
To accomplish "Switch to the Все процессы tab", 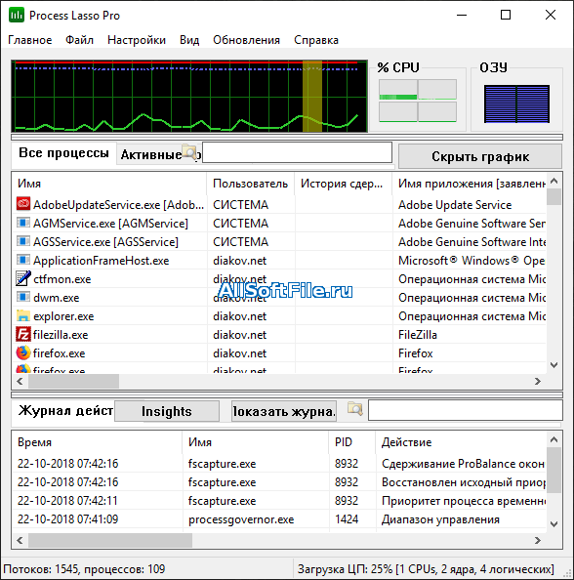I will [63, 153].
